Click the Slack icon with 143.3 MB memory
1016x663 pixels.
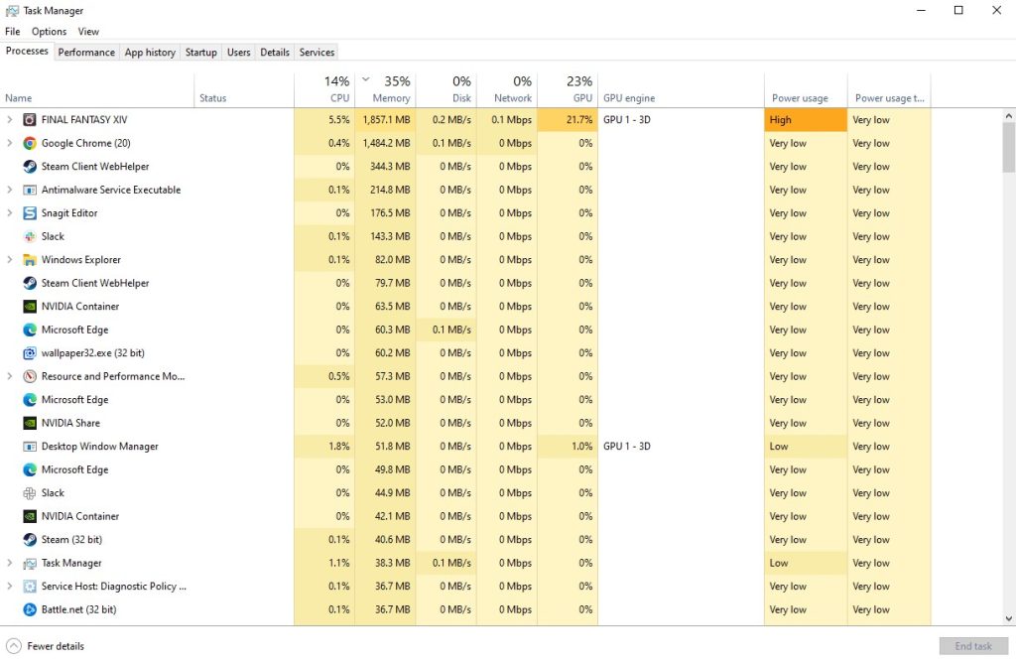pos(30,236)
